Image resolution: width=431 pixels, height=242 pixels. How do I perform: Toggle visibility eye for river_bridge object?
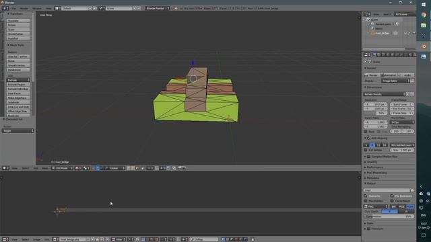(405, 33)
